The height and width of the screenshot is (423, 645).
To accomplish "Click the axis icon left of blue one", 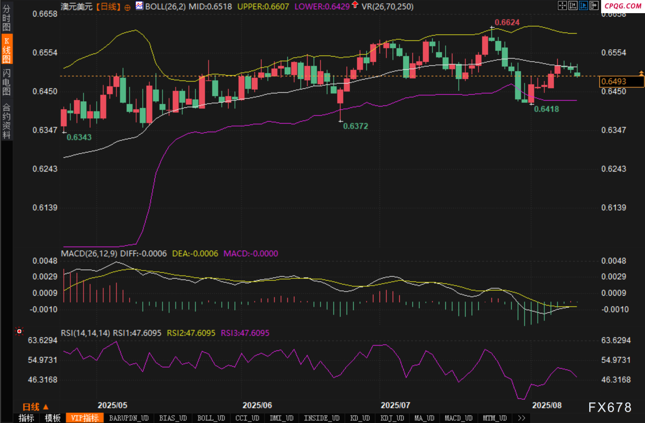I will [573, 5].
